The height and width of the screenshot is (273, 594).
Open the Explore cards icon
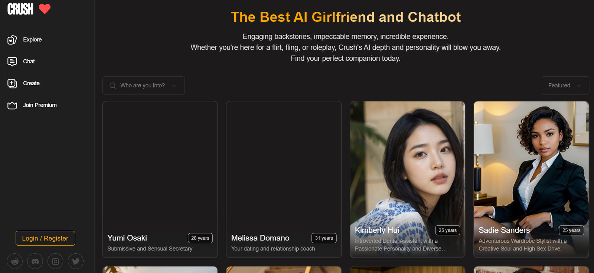pos(12,40)
